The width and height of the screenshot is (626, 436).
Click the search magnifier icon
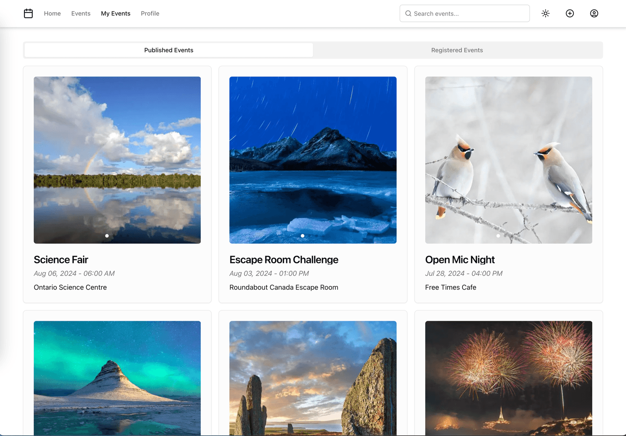pyautogui.click(x=408, y=13)
